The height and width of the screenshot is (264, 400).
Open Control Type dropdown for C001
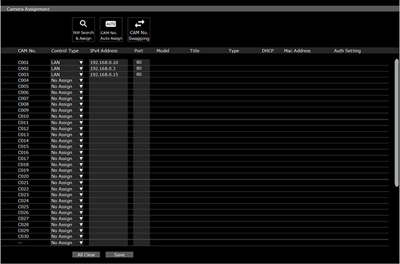pos(67,62)
